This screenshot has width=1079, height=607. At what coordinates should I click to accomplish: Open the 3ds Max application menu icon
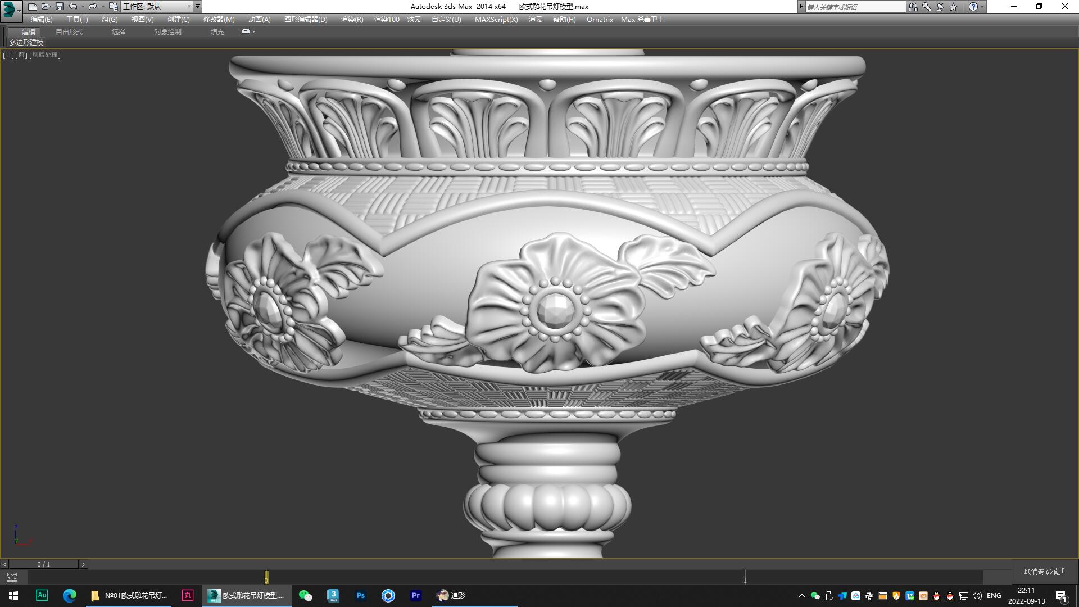point(9,6)
